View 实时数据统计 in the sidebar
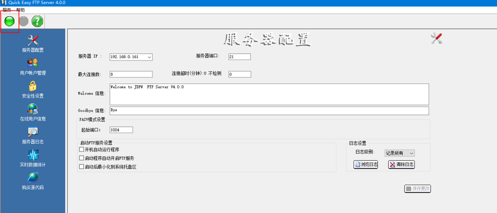This screenshot has height=213, width=497. click(x=33, y=158)
